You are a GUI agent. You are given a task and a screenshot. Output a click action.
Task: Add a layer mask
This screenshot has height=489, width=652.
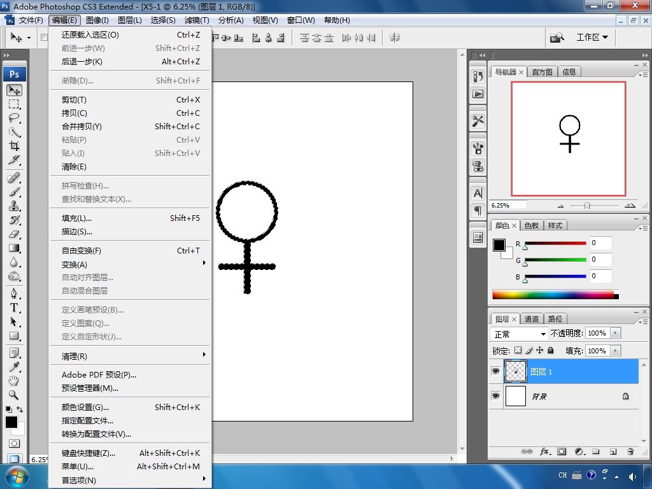pos(562,451)
